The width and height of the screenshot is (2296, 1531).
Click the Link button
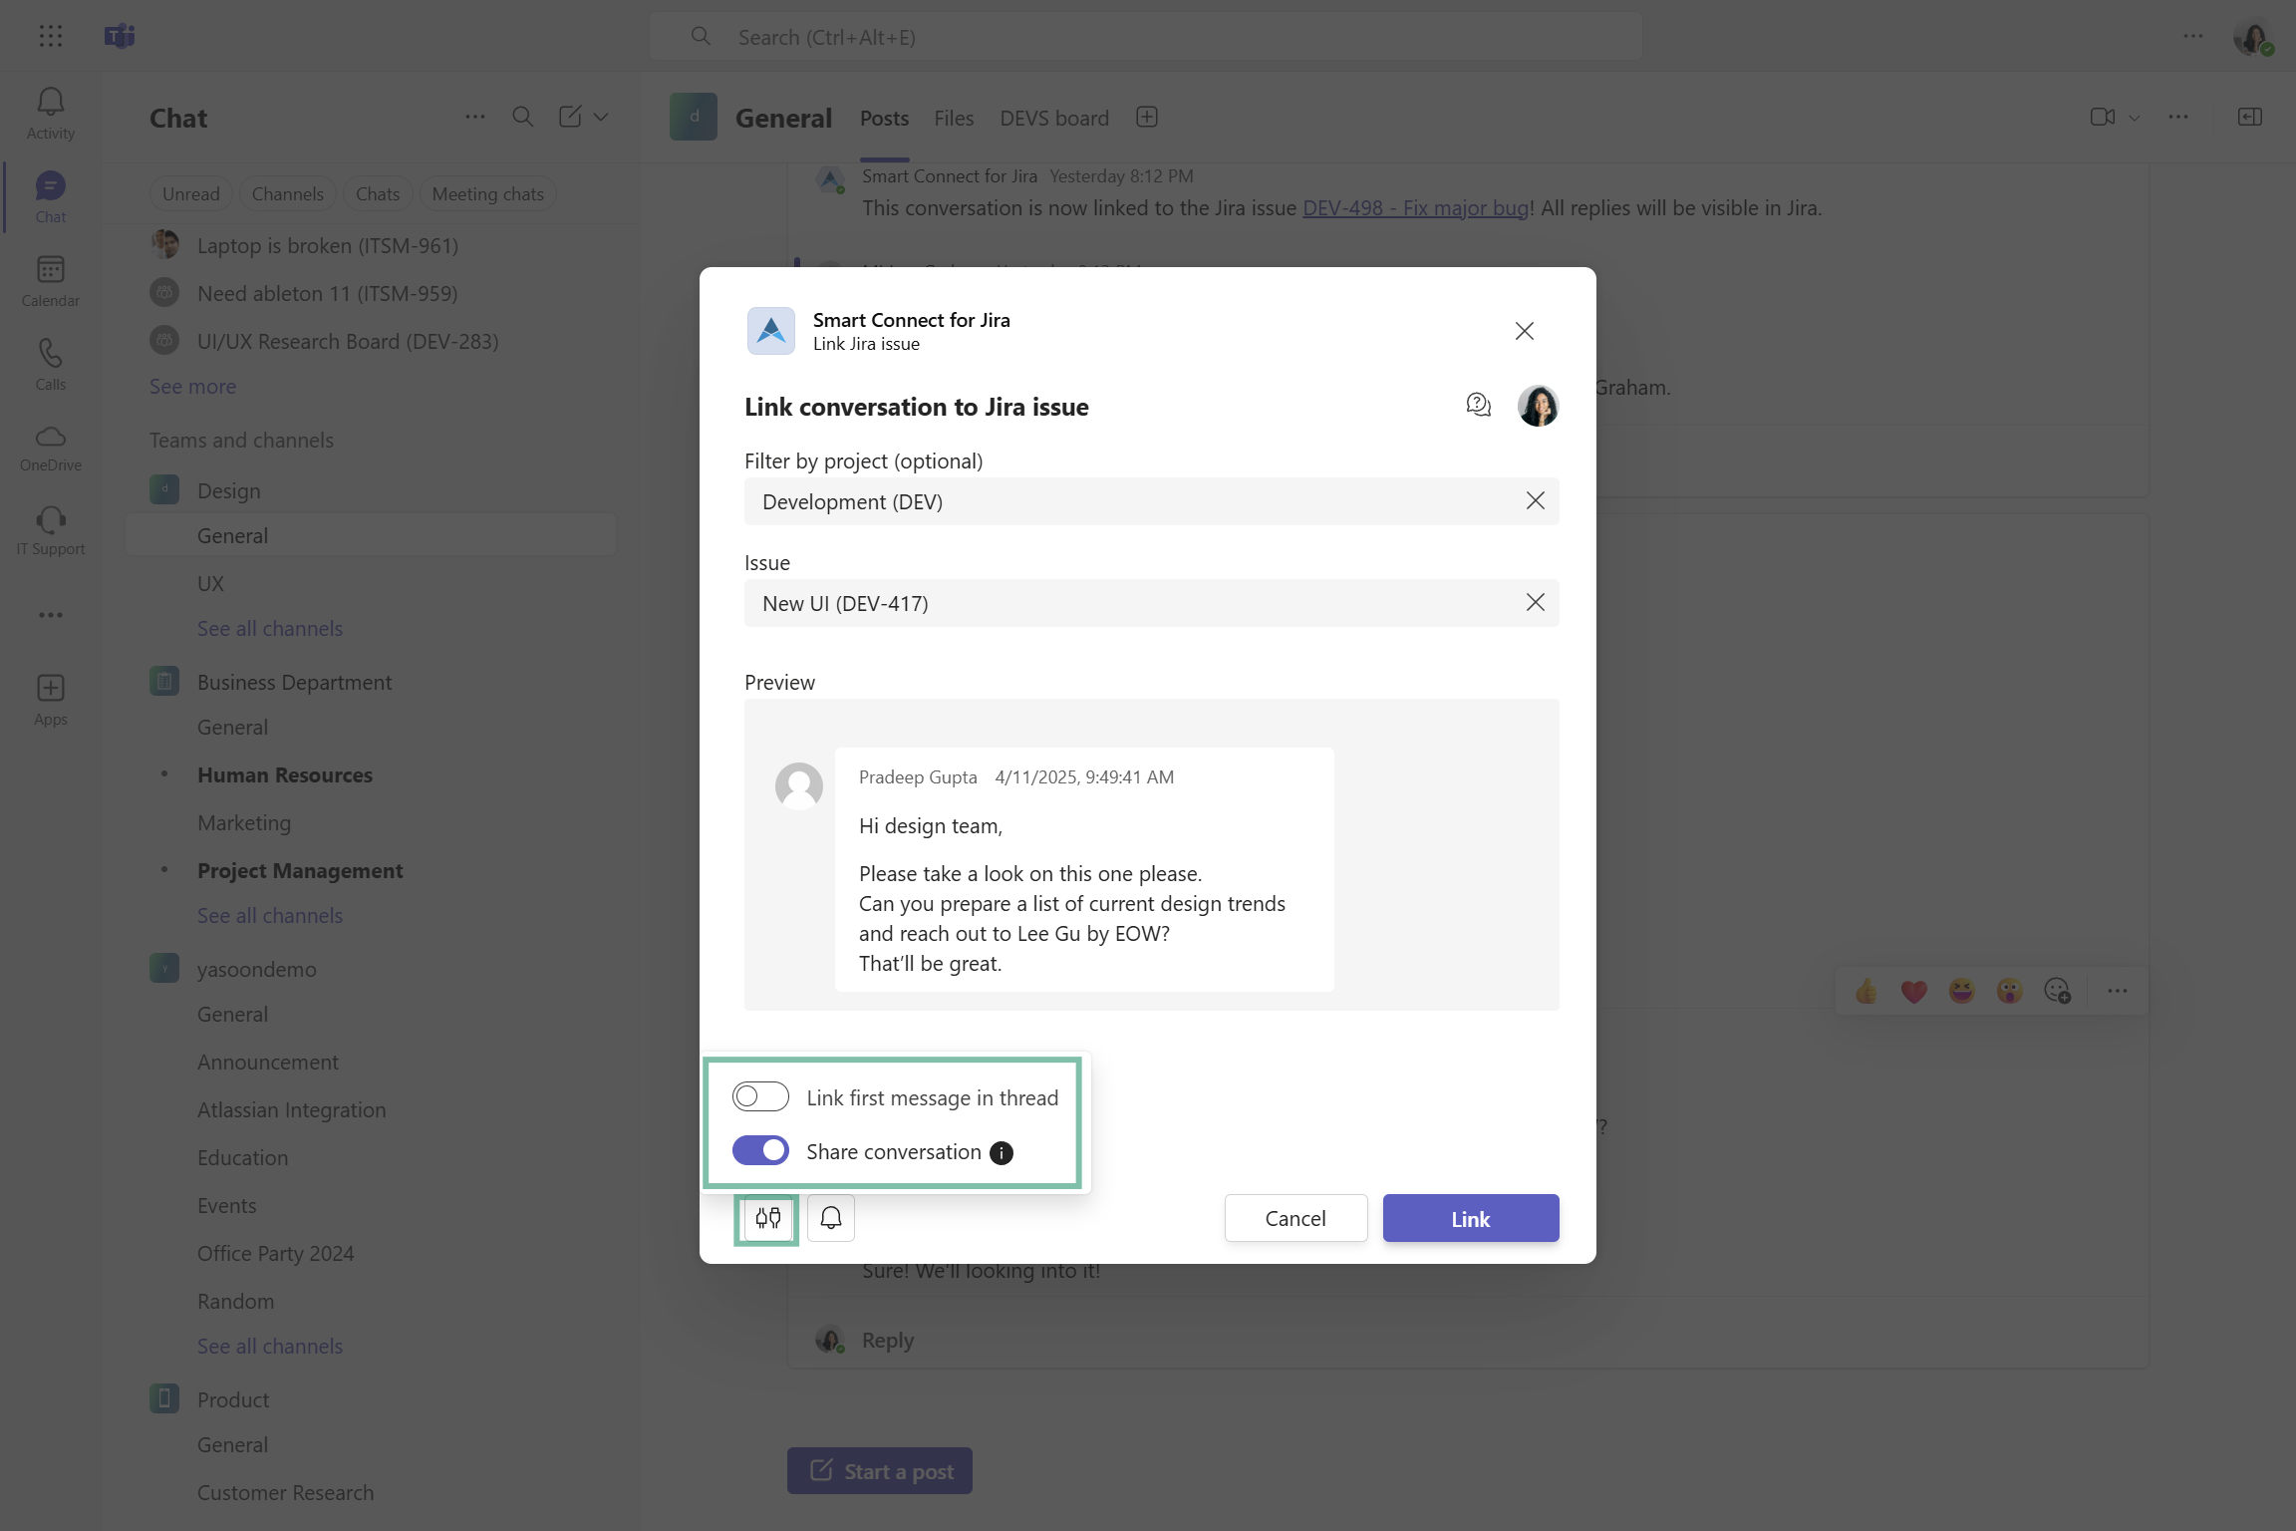(1470, 1218)
